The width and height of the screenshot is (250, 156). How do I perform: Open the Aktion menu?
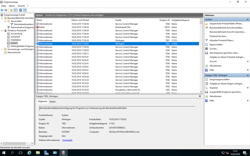pyautogui.click(x=11, y=6)
